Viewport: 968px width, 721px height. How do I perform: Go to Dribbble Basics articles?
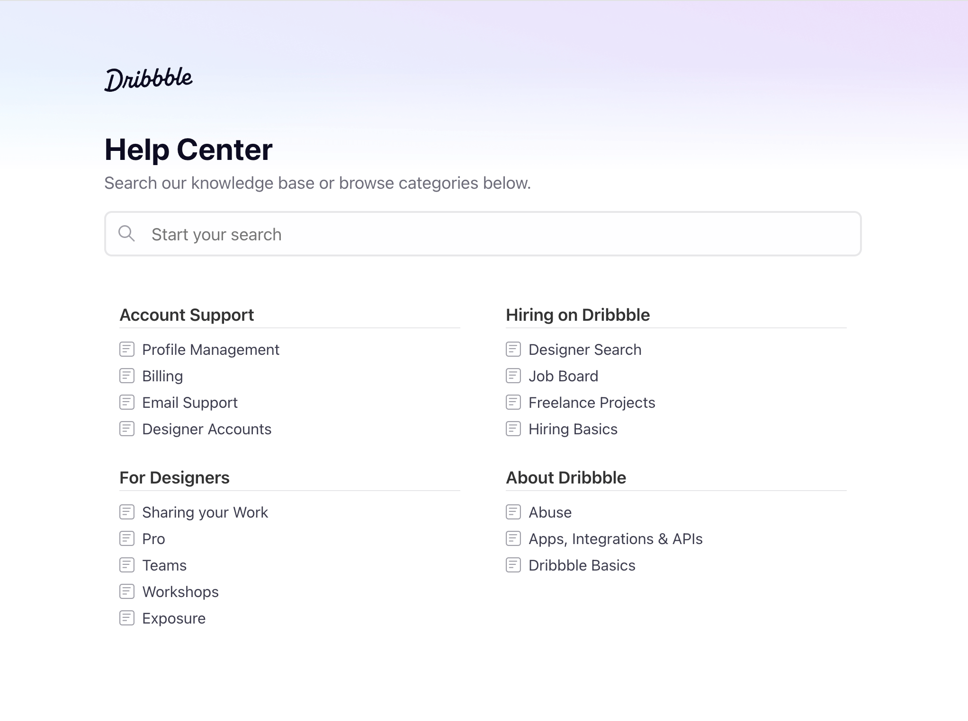click(582, 565)
